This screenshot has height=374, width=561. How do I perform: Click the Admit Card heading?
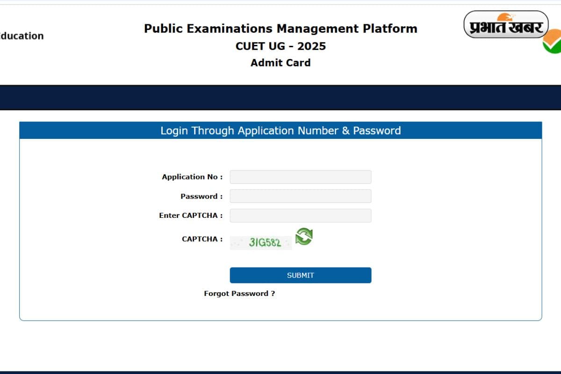click(280, 62)
